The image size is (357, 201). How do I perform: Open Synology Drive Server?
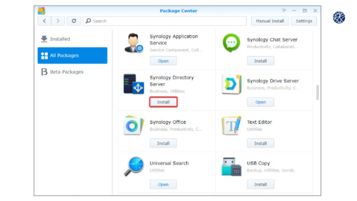click(x=261, y=102)
